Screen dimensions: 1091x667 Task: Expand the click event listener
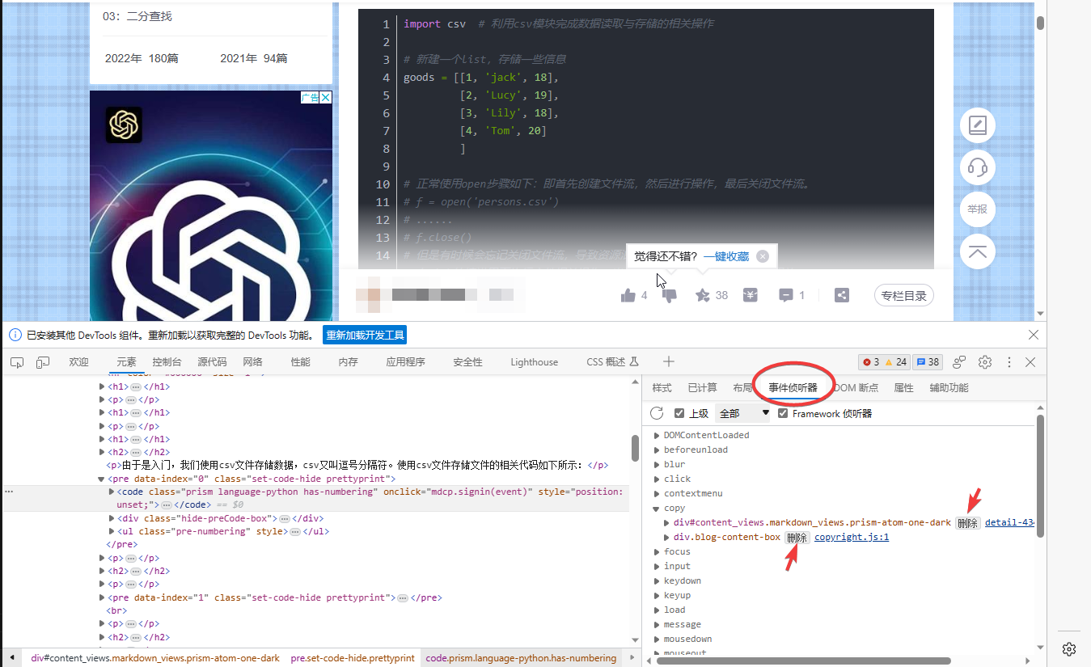pos(657,479)
